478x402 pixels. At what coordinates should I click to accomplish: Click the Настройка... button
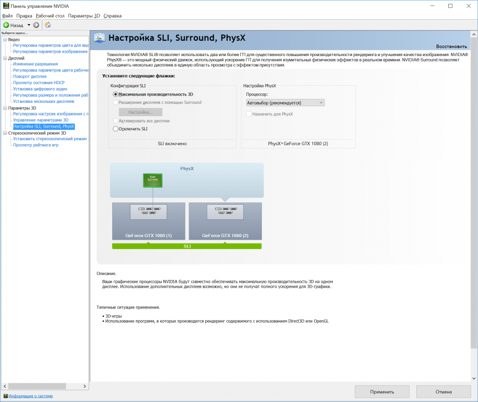click(x=140, y=112)
